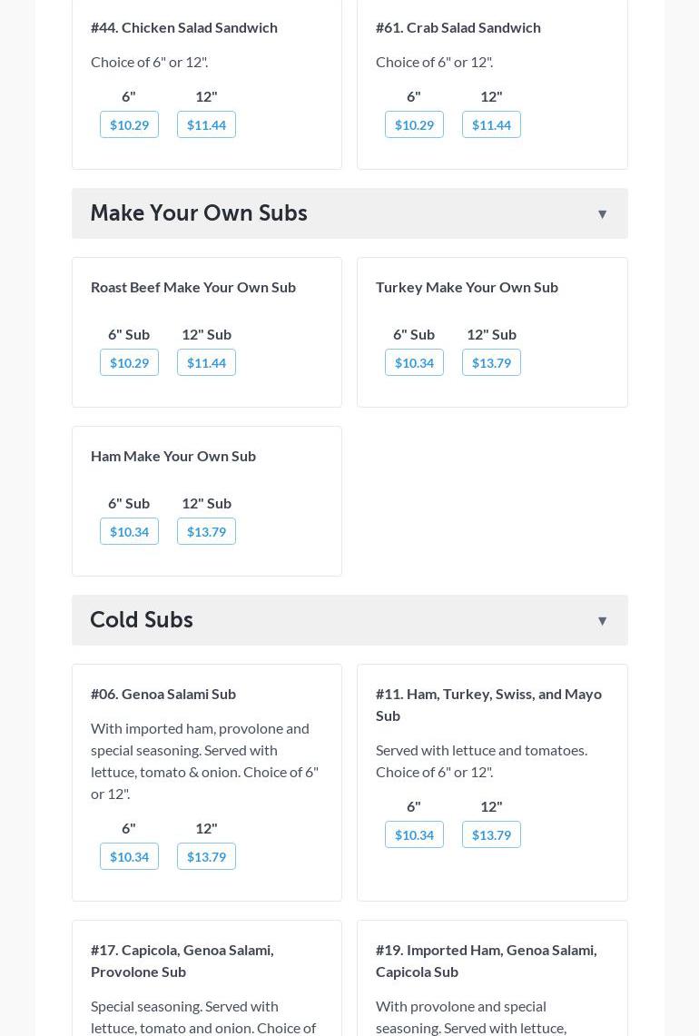The image size is (699, 1036).
Task: Click the Make Your Own Subs header
Action: 199,213
